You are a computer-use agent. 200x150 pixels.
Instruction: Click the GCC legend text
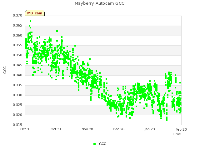(102, 144)
